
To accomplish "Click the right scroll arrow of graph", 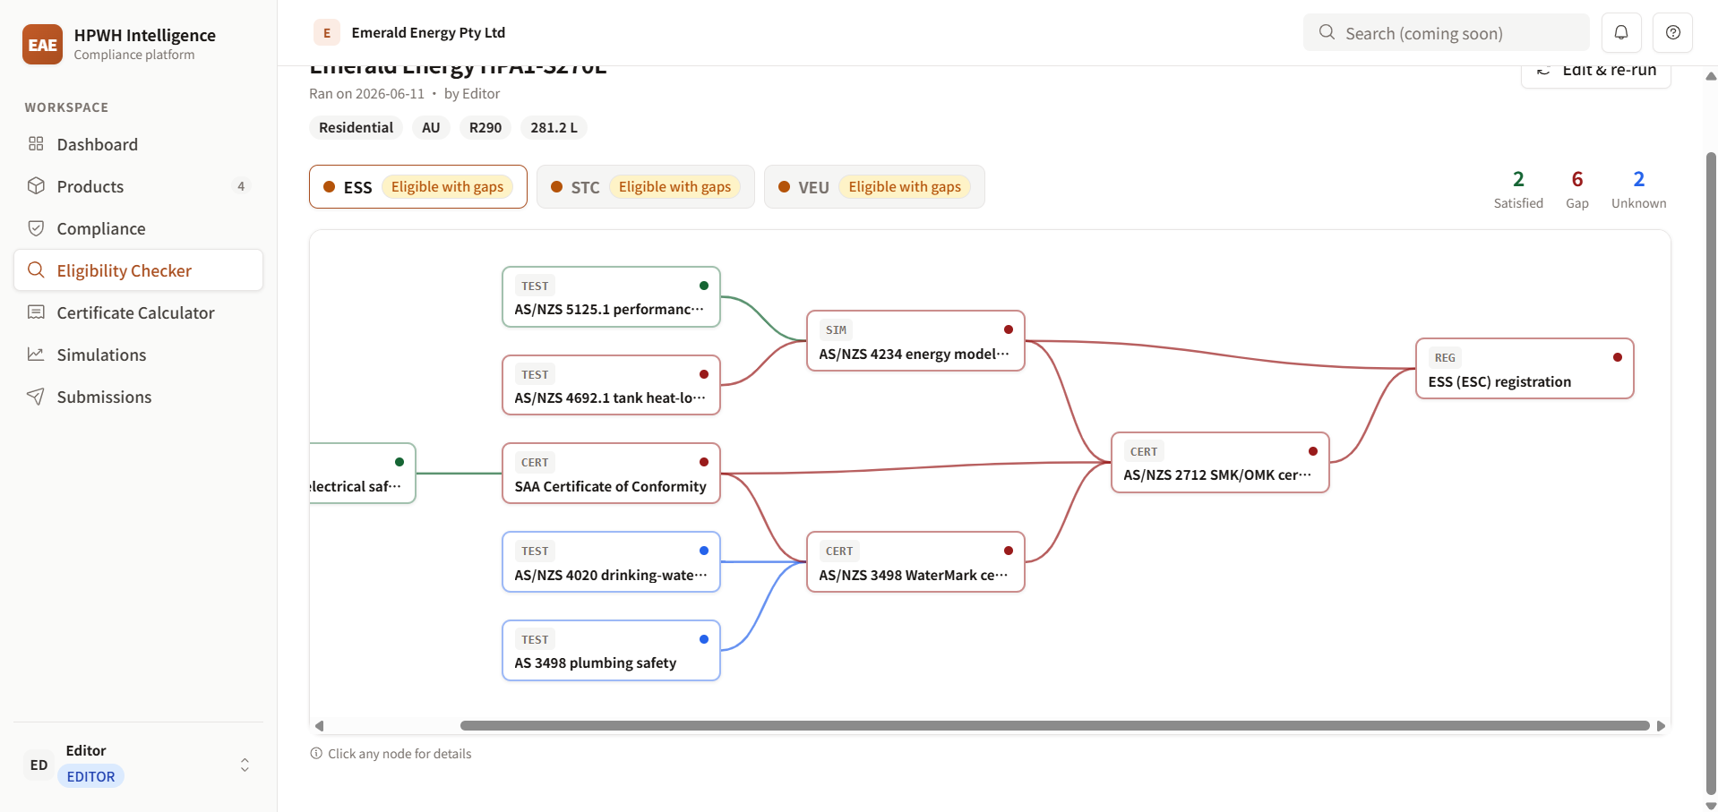I will coord(1661,726).
